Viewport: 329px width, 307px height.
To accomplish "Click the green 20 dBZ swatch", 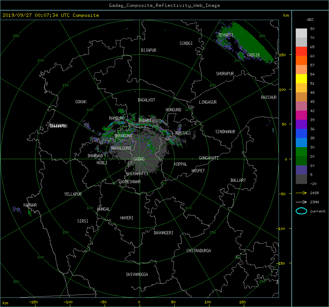I will [301, 152].
